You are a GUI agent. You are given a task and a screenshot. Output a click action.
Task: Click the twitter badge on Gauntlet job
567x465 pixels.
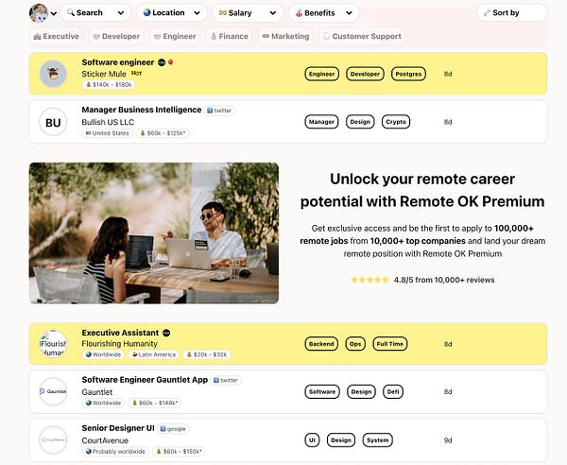(x=226, y=380)
